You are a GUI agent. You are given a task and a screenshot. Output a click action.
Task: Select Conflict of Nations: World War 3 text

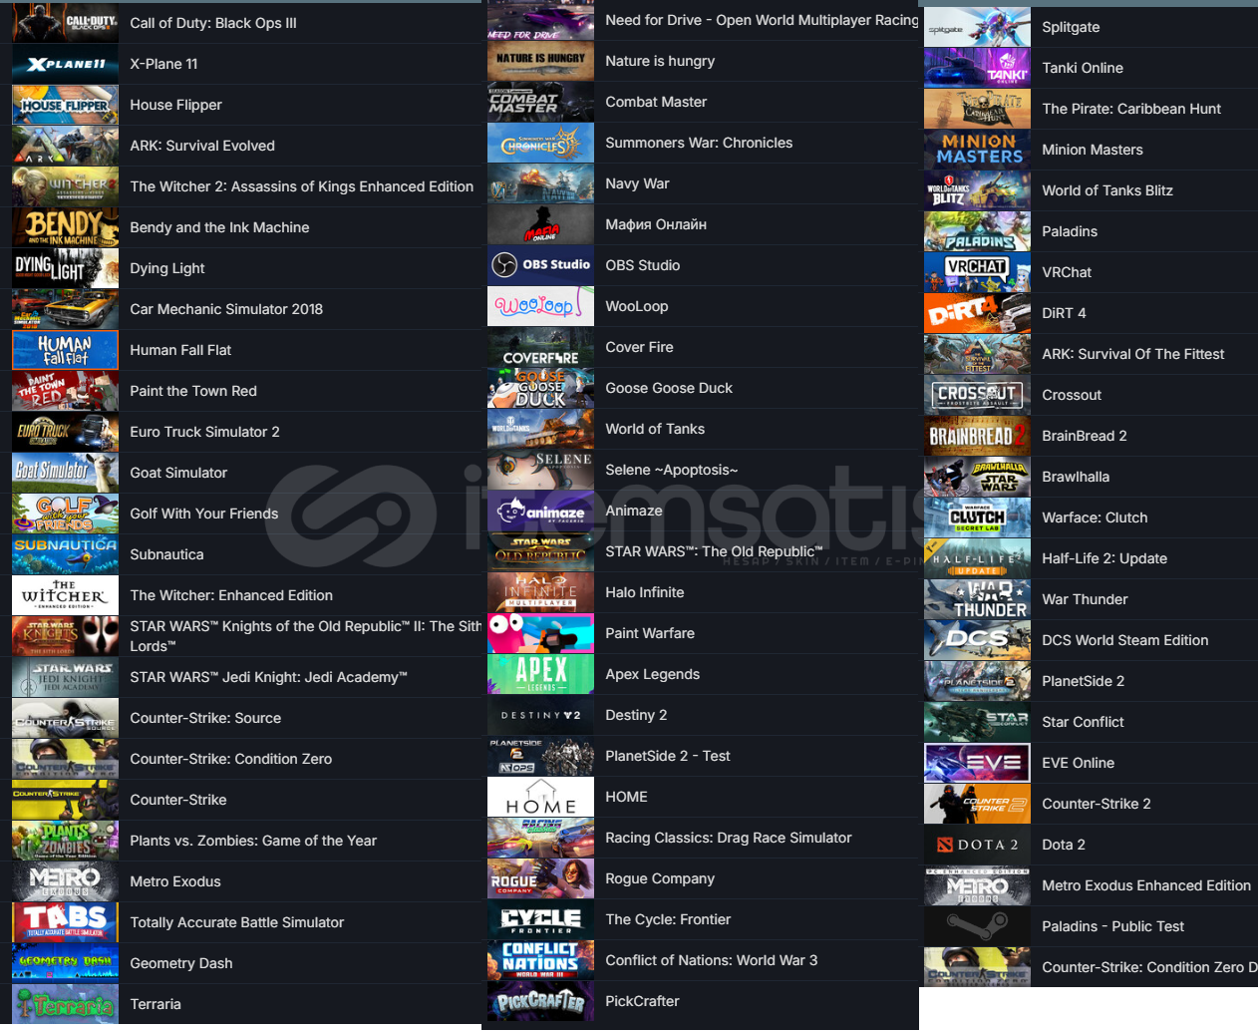point(712,960)
